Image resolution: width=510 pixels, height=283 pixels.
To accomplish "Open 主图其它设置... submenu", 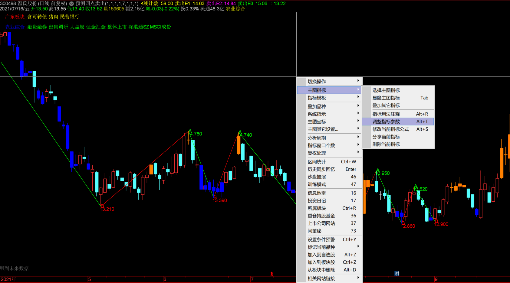I will [330, 129].
